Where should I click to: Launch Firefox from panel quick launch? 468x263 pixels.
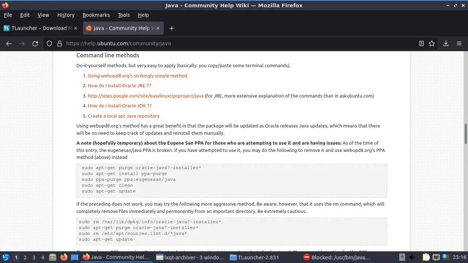coord(64,257)
